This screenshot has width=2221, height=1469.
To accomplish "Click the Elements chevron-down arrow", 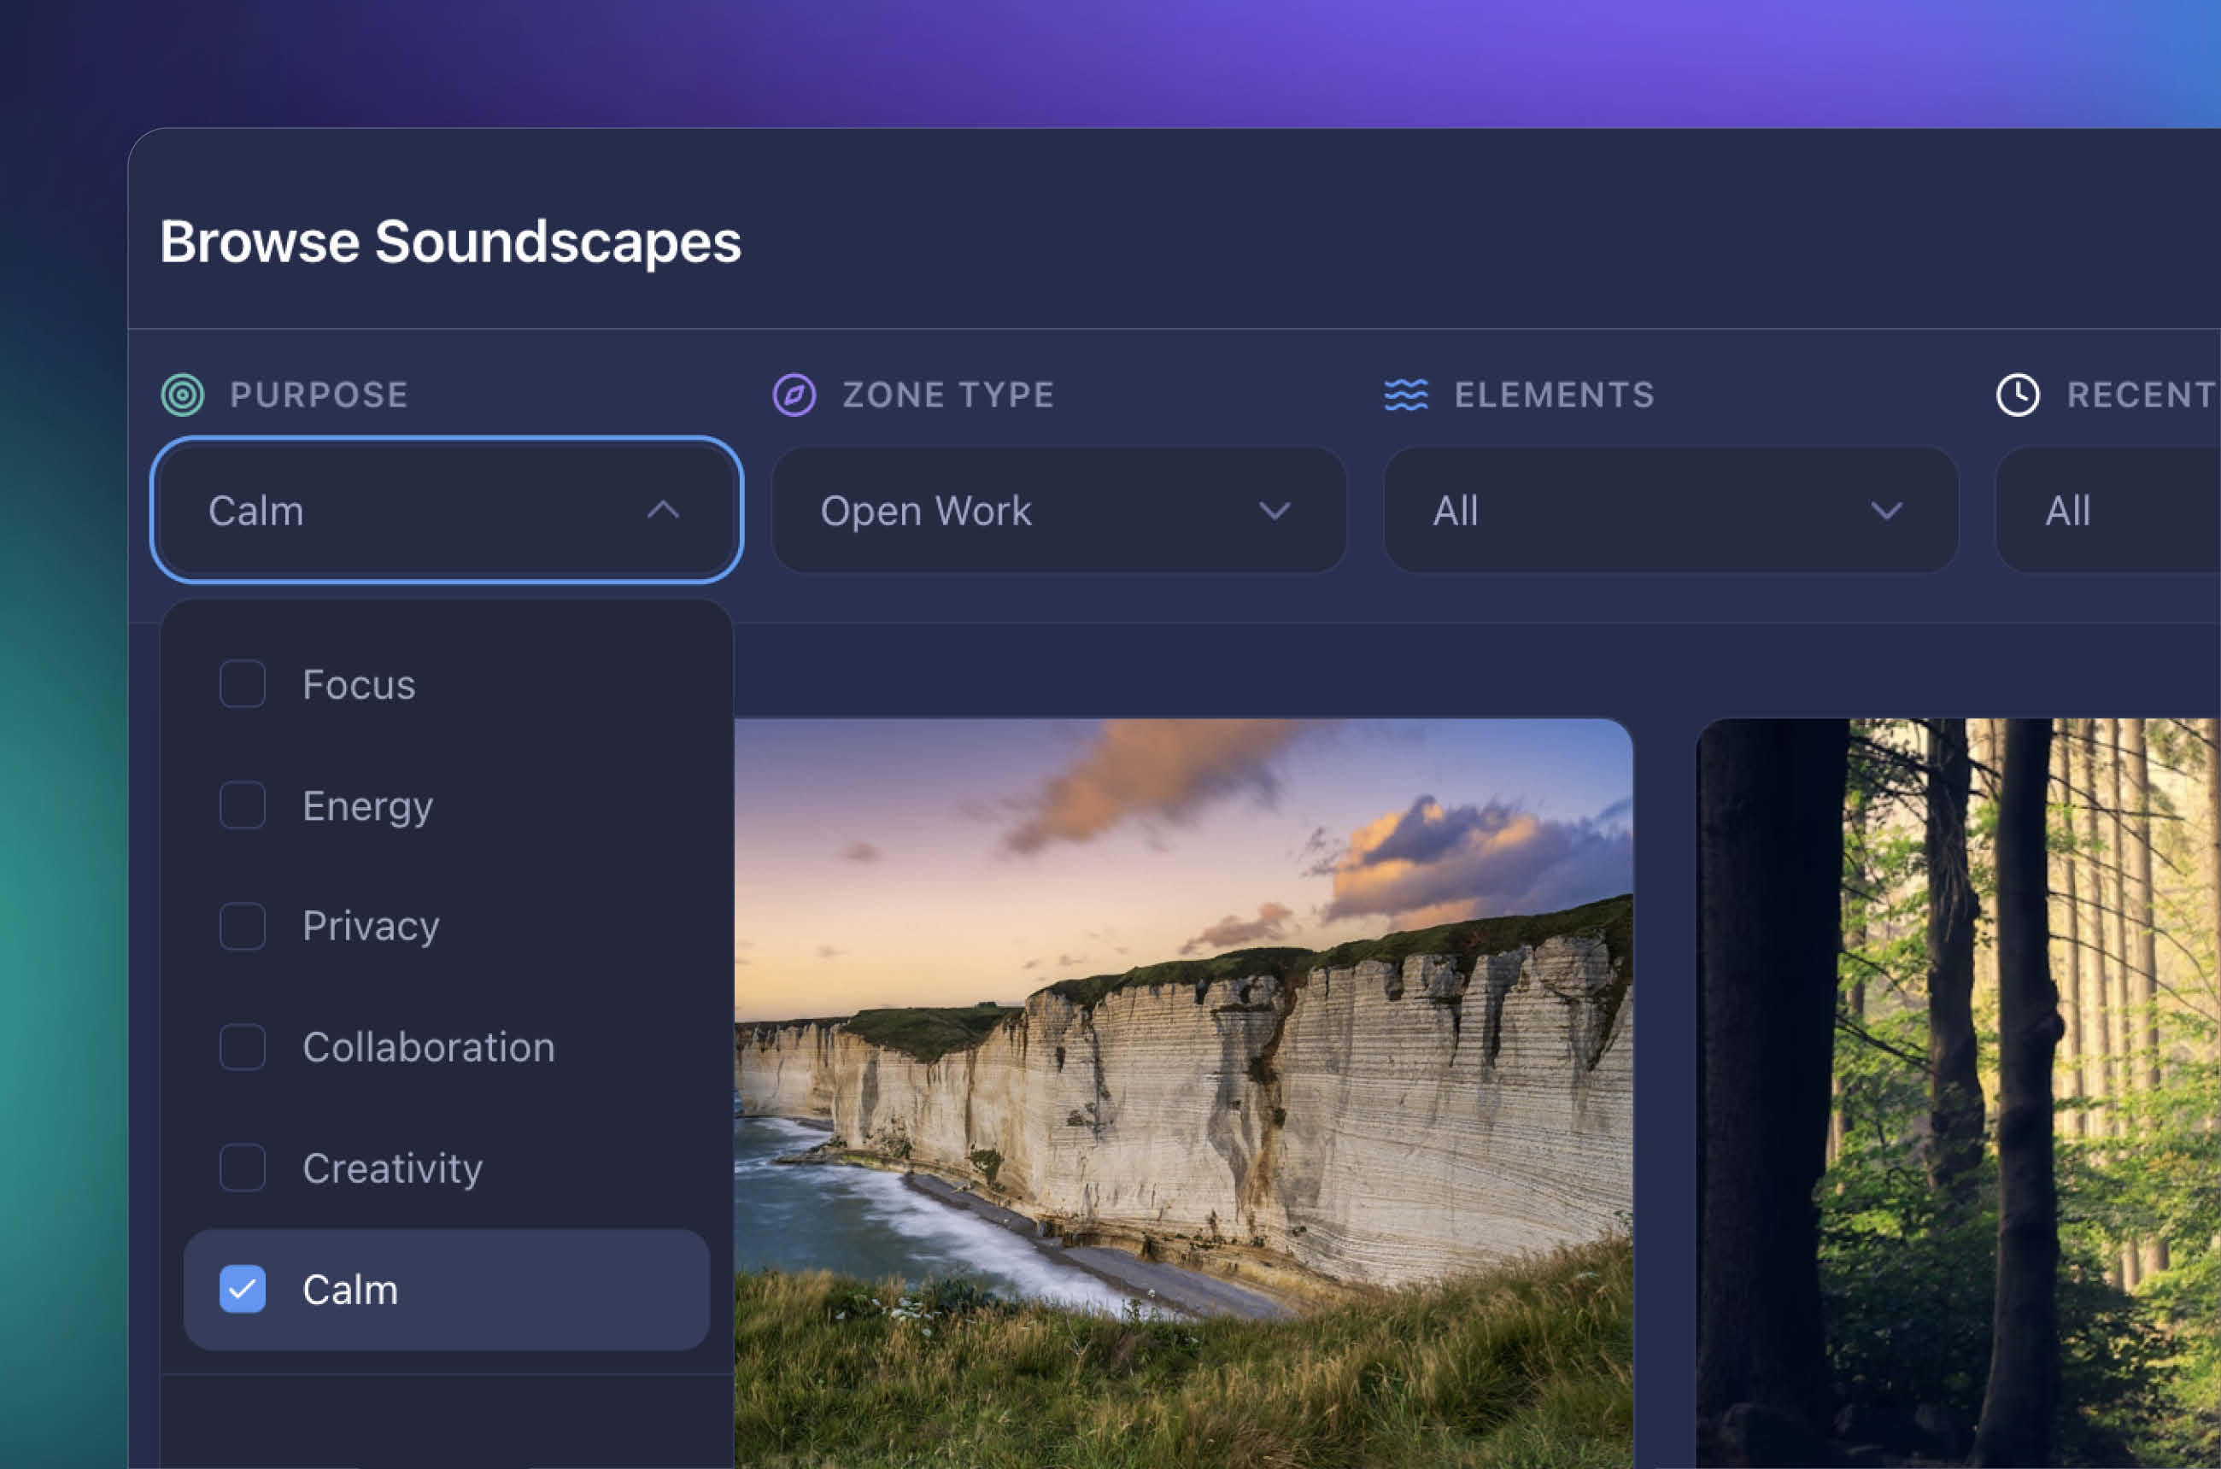I will point(1886,511).
